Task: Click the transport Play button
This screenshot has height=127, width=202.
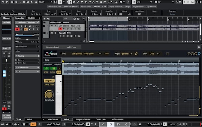Action: [x=119, y=124]
